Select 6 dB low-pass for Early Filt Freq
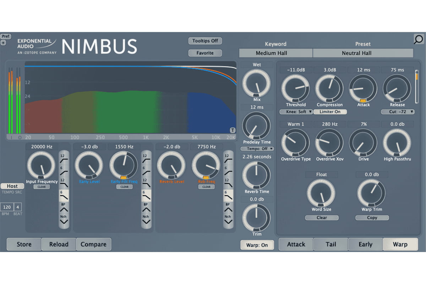Image resolution: width=426 pixels, height=284 pixels. (147, 196)
